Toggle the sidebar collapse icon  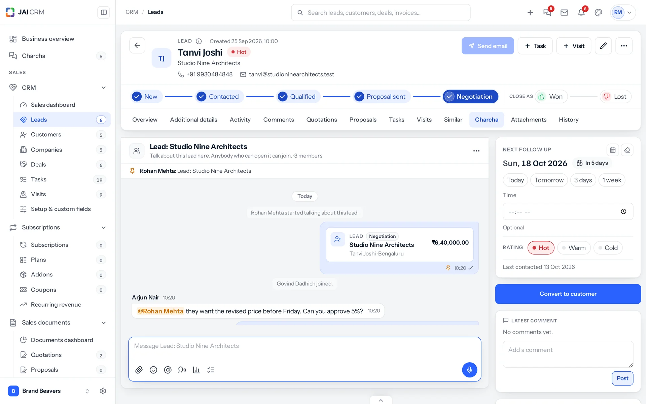tap(104, 12)
